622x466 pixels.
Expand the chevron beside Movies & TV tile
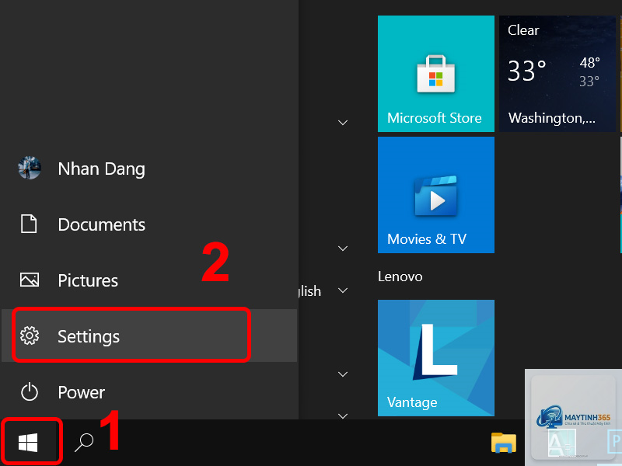point(343,249)
